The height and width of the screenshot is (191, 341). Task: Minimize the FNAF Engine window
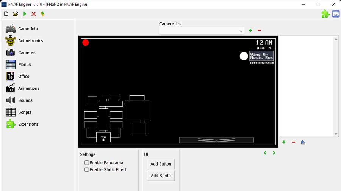[303, 4]
